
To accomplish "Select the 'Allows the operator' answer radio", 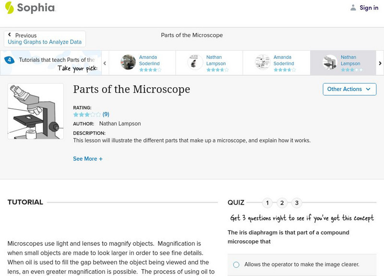I will pyautogui.click(x=236, y=264).
